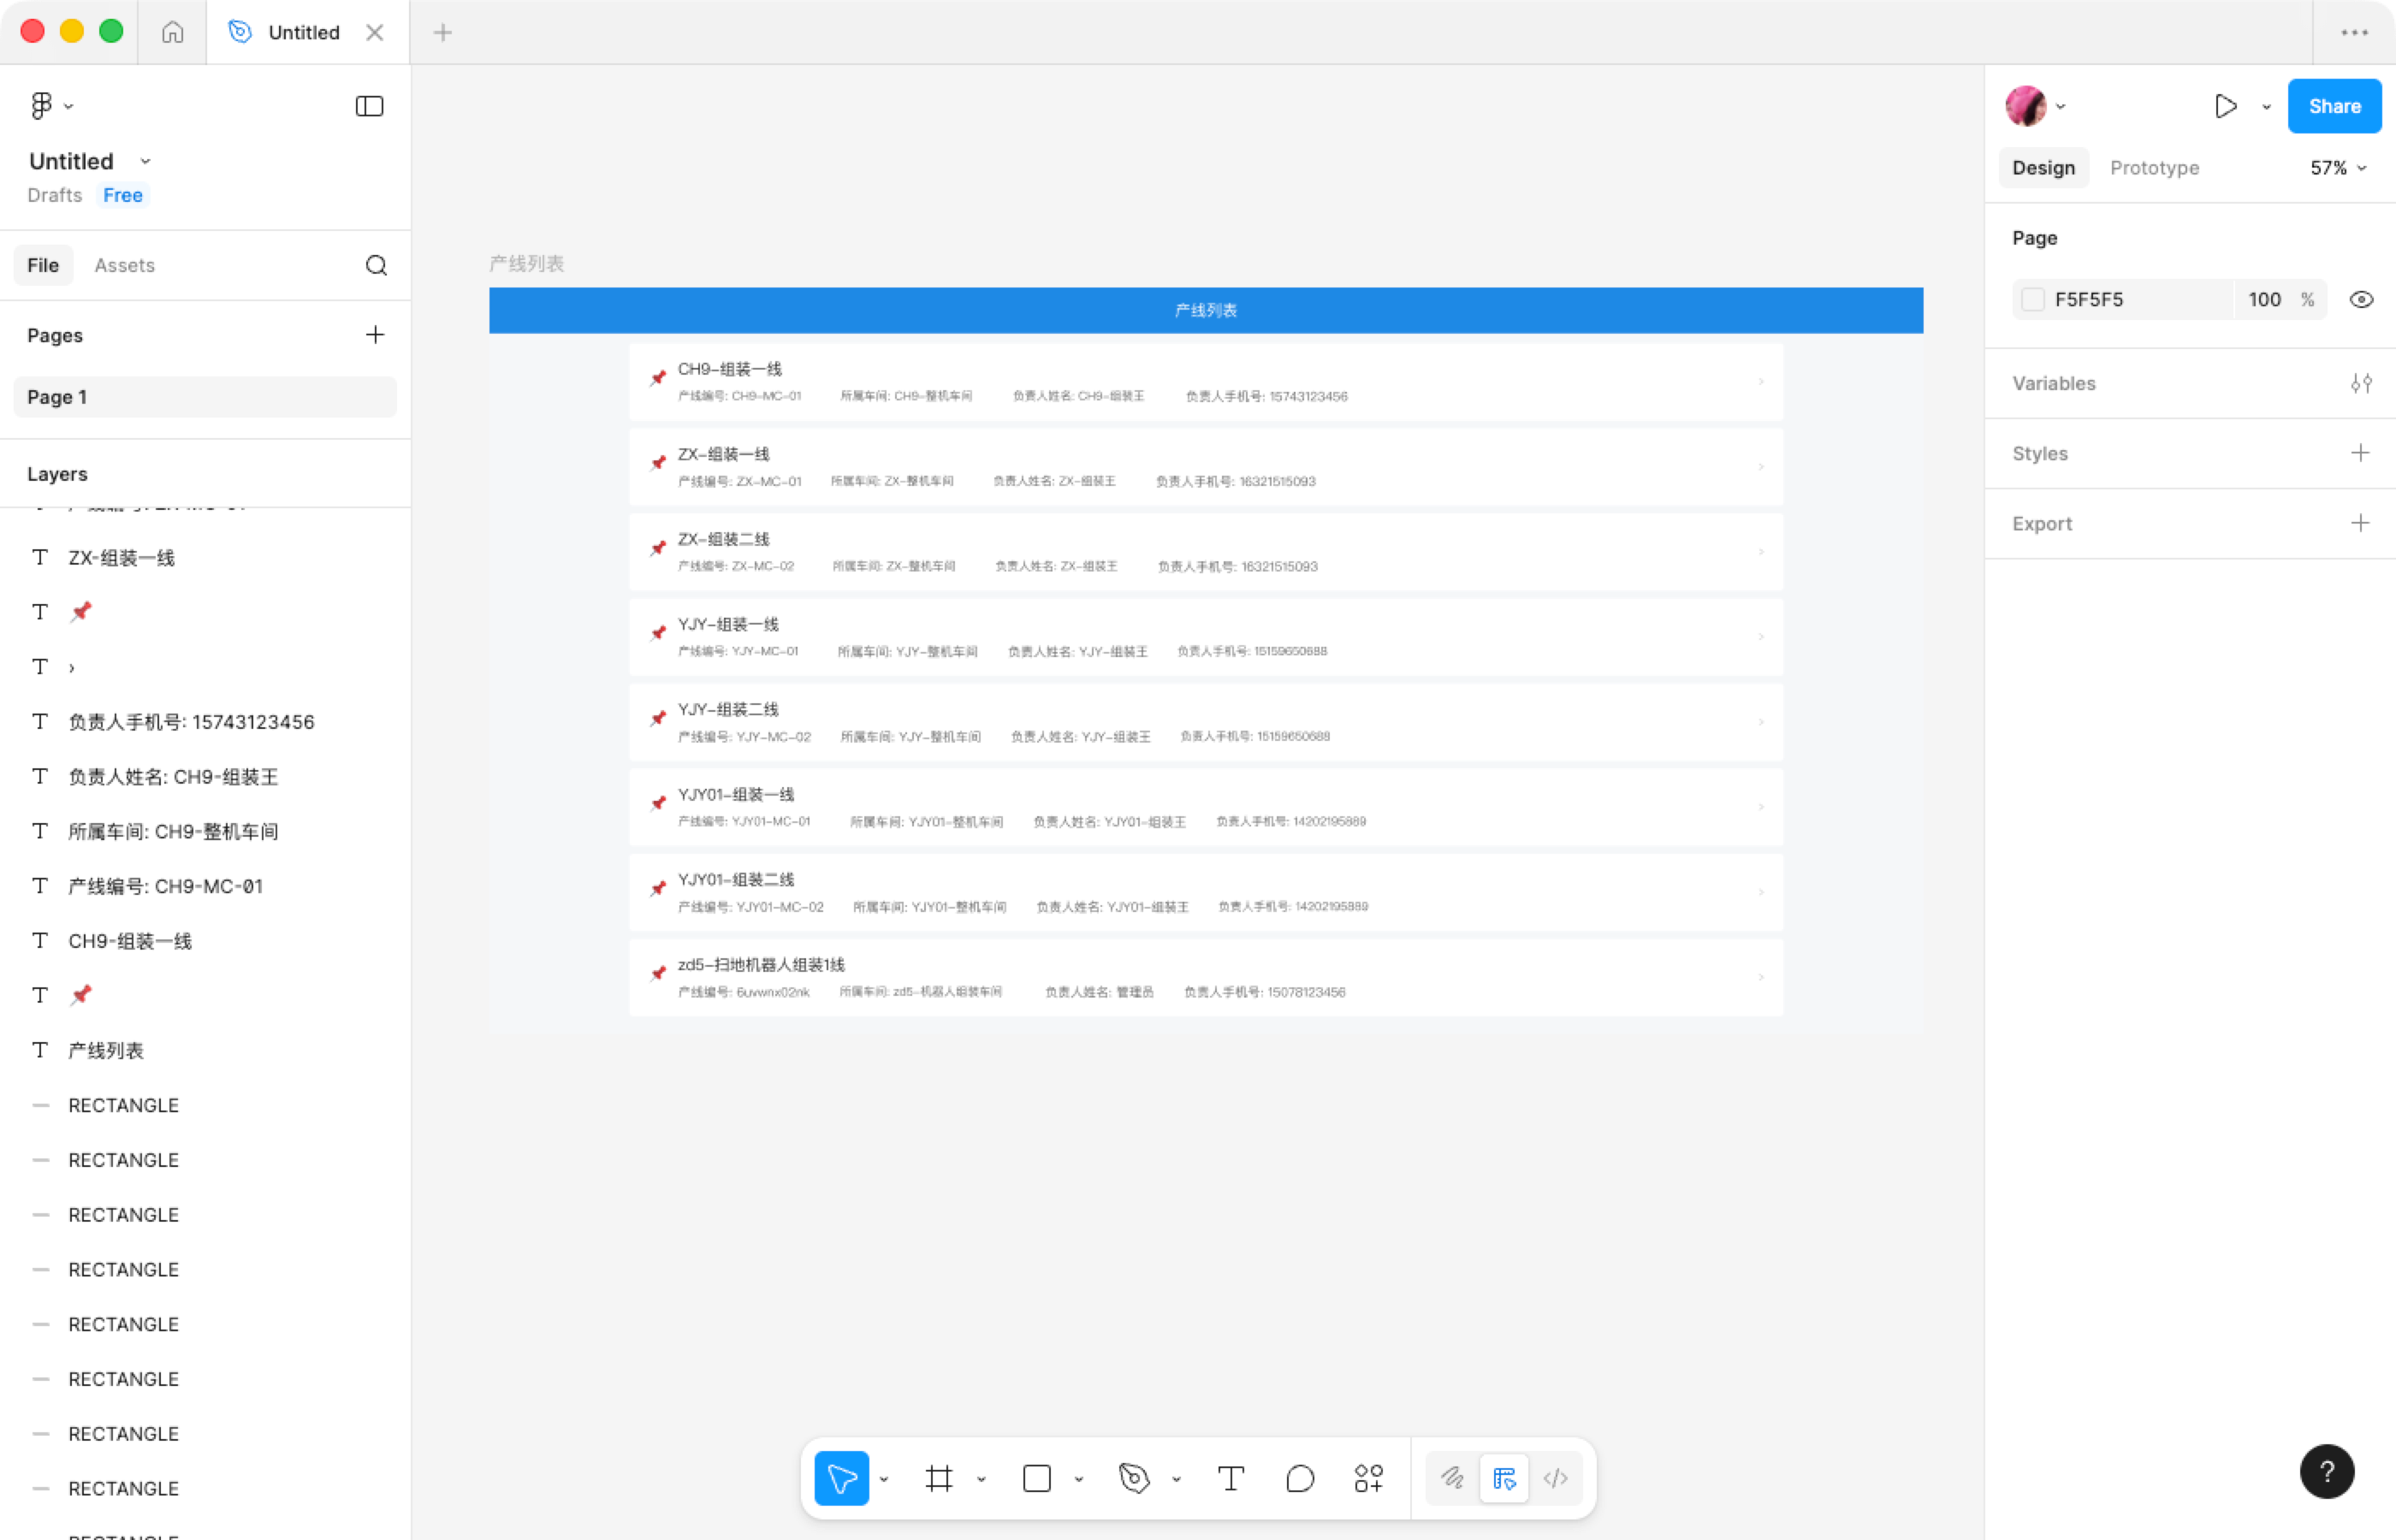The width and height of the screenshot is (2396, 1540).
Task: Select the CH9-组装一线 text layer
Action: [130, 941]
